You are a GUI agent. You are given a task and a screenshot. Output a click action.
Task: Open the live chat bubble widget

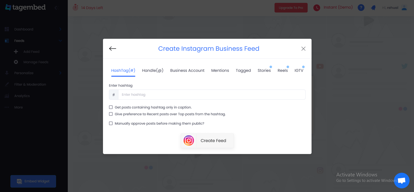point(402,181)
